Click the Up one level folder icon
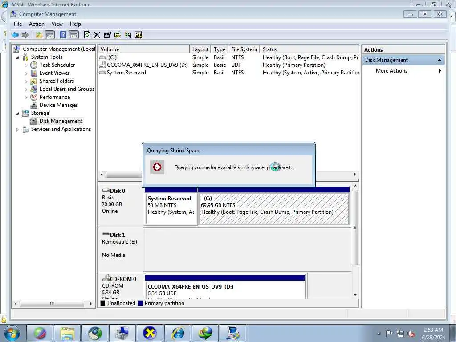The height and width of the screenshot is (342, 456). (39, 35)
